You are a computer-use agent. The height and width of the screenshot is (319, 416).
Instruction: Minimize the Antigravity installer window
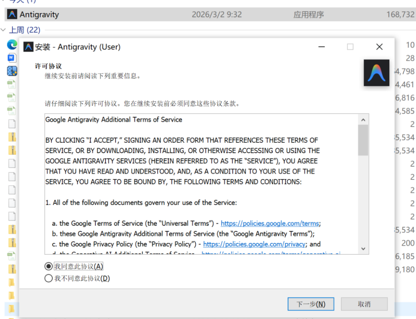tap(322, 47)
